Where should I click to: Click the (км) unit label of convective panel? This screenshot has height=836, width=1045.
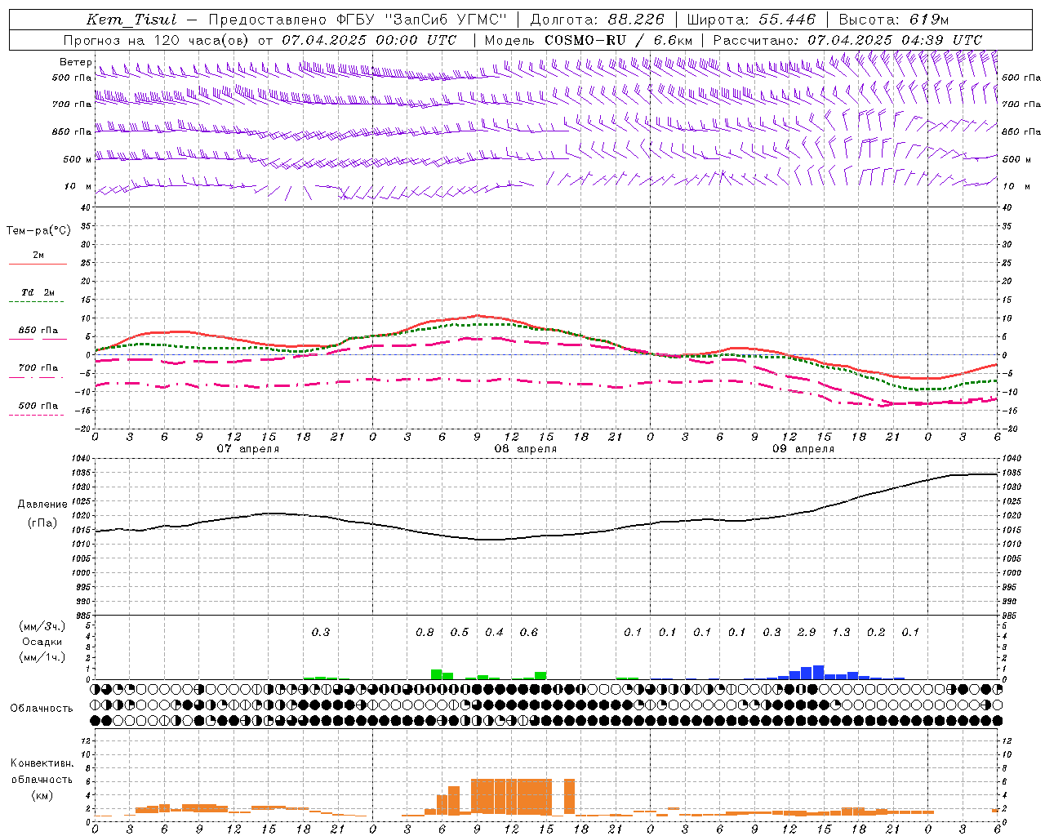(42, 795)
